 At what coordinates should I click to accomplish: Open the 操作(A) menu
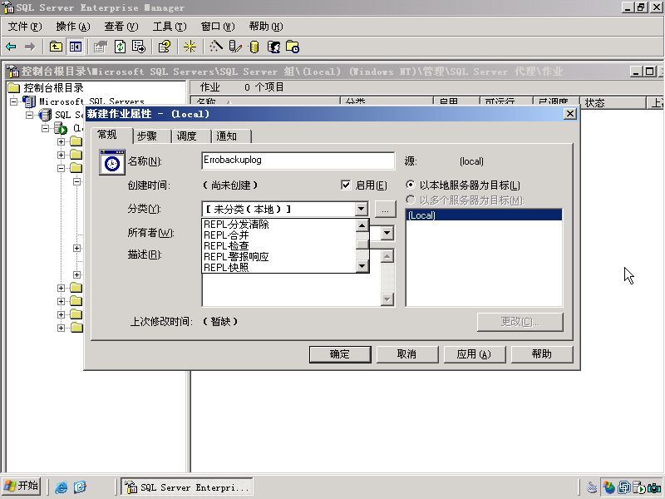tap(73, 27)
